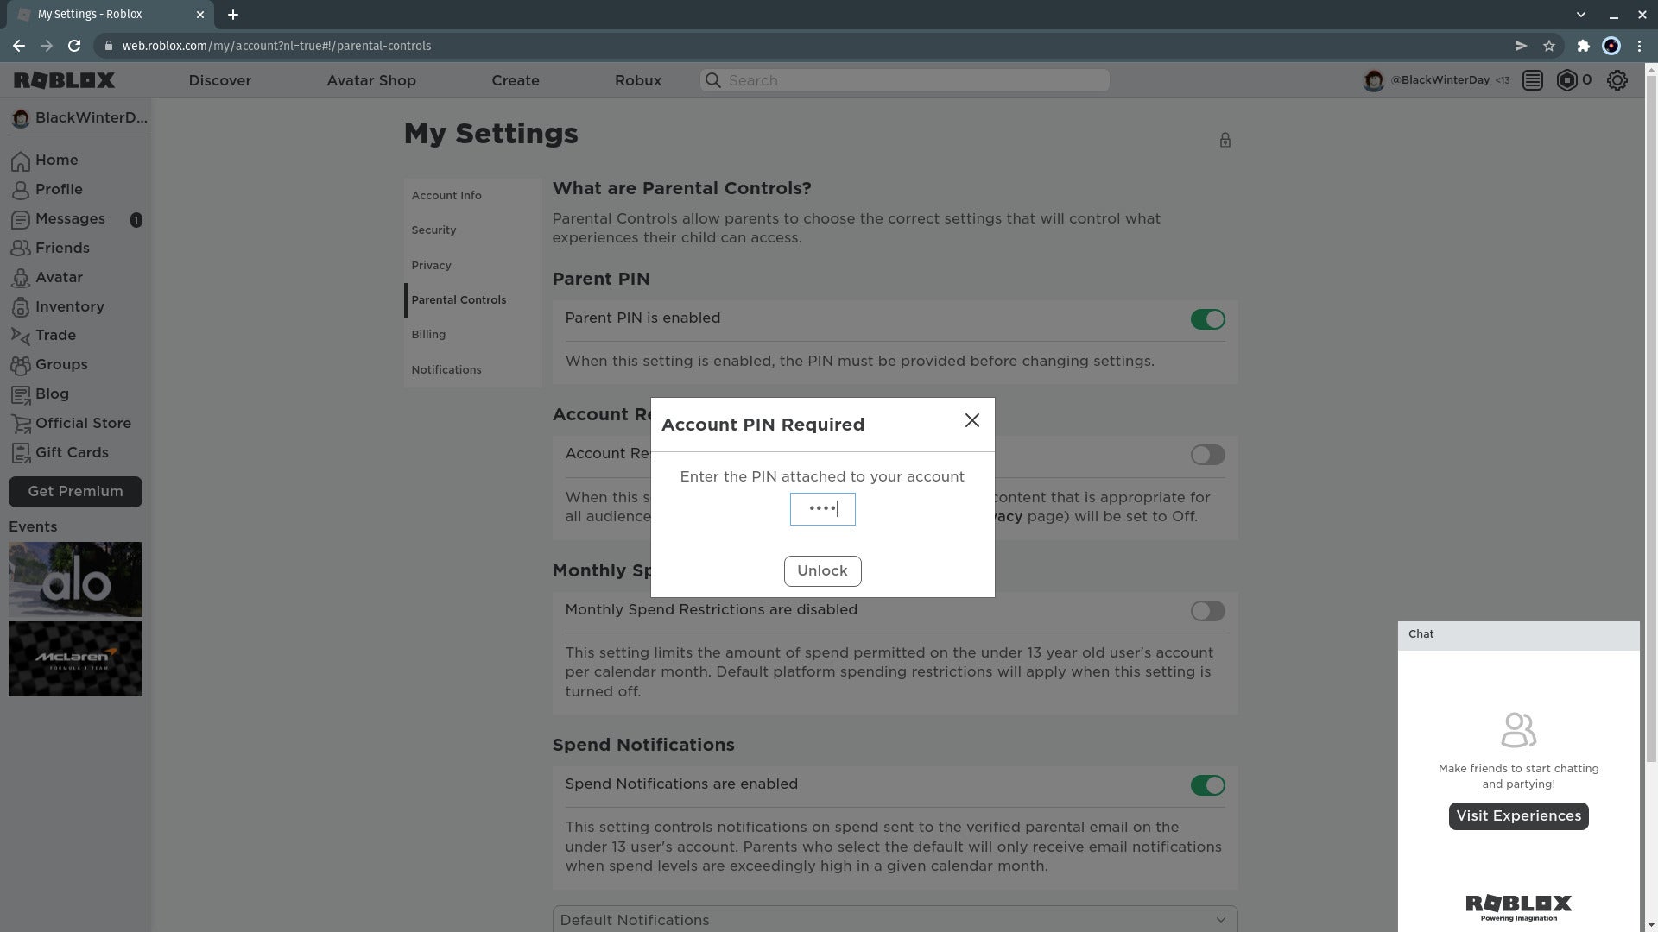Click the Chat panel header
Screen dimensions: 1658x932
(1518, 634)
